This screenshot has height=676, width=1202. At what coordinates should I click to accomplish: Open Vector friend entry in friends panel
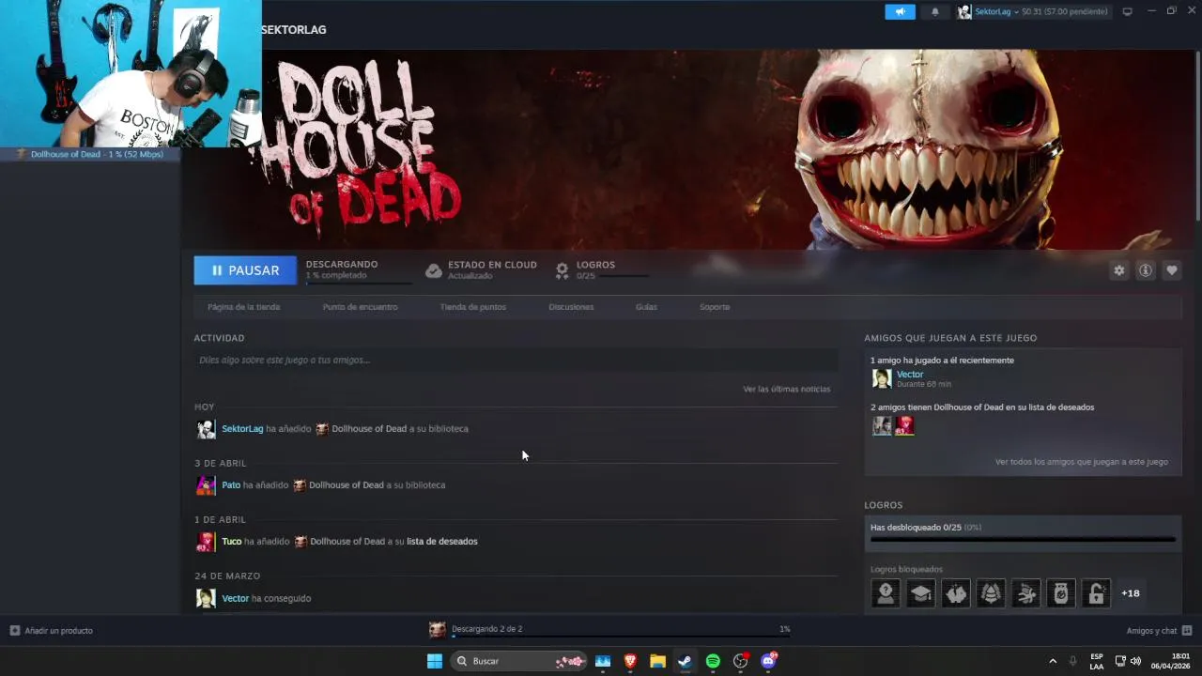coord(912,378)
